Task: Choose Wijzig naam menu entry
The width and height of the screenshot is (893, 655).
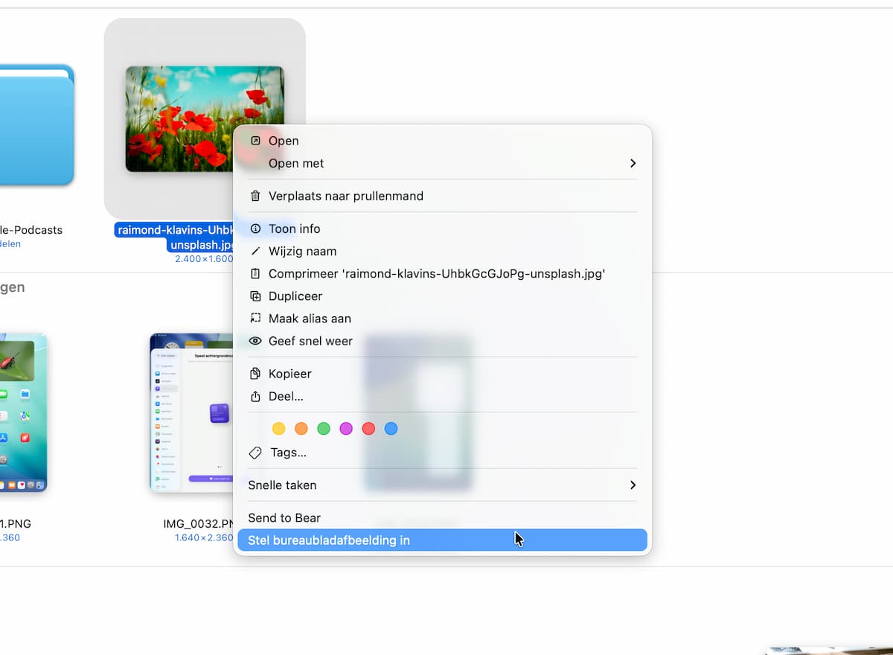Action: (443, 251)
